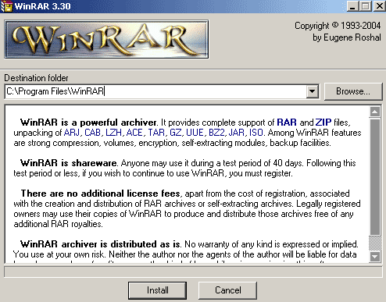Image resolution: width=386 pixels, height=302 pixels.
Task: Click the 'LZH' format text
Action: (x=113, y=133)
